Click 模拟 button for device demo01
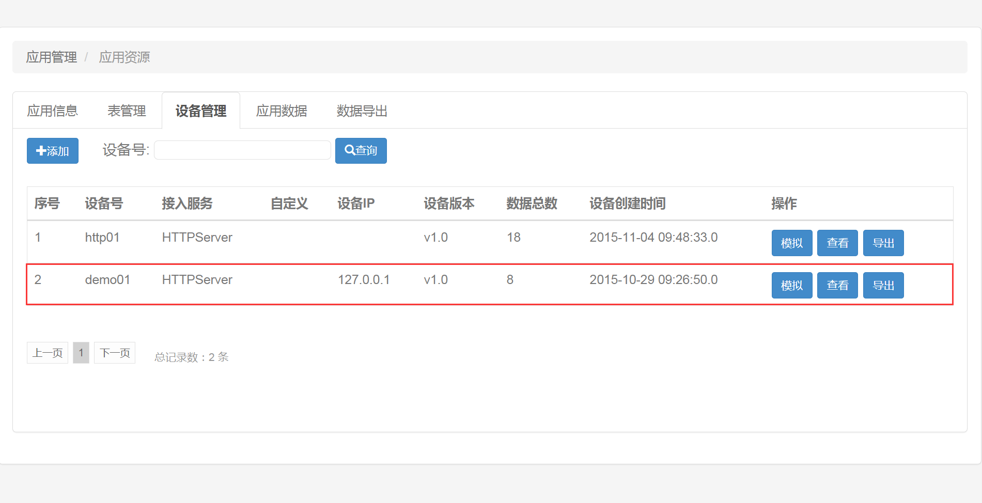Image resolution: width=982 pixels, height=503 pixels. (791, 286)
